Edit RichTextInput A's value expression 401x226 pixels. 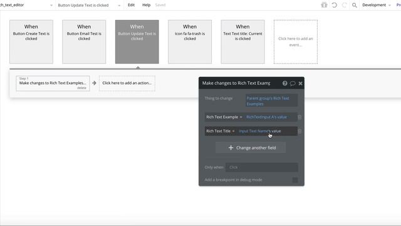click(266, 117)
